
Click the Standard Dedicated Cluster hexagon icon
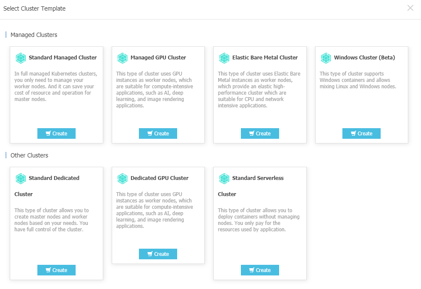pyautogui.click(x=21, y=179)
